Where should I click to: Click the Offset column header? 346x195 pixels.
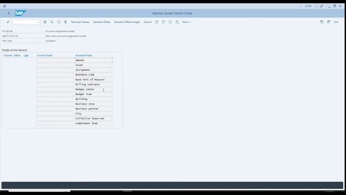click(17, 55)
